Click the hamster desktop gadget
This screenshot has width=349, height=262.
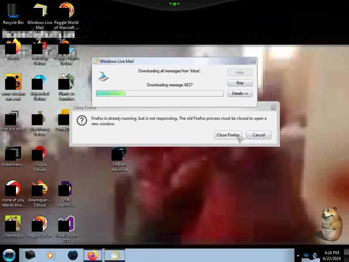(331, 224)
